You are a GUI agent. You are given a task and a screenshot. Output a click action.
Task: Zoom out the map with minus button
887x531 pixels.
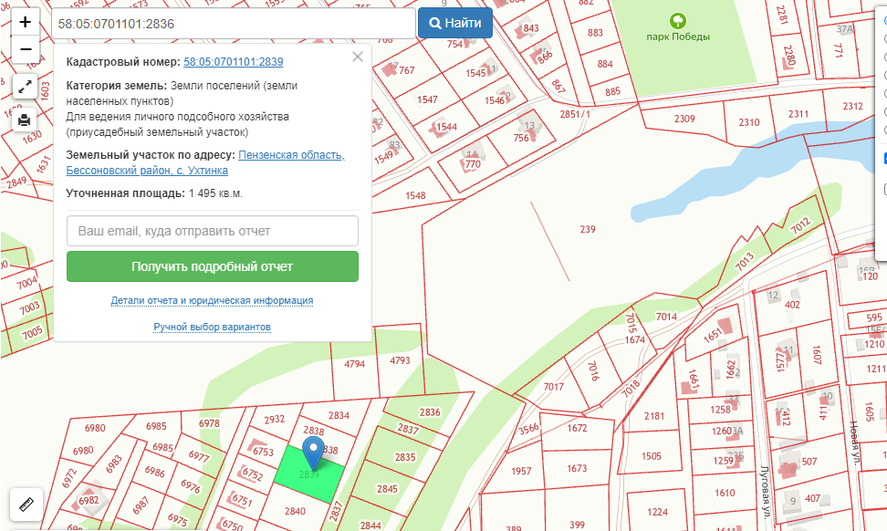[25, 50]
